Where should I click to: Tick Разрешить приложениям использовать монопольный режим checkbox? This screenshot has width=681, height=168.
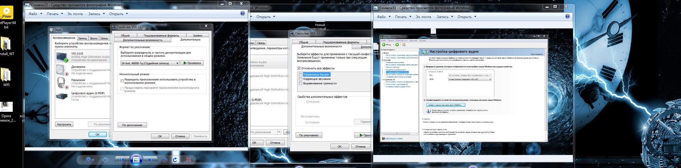point(122,81)
